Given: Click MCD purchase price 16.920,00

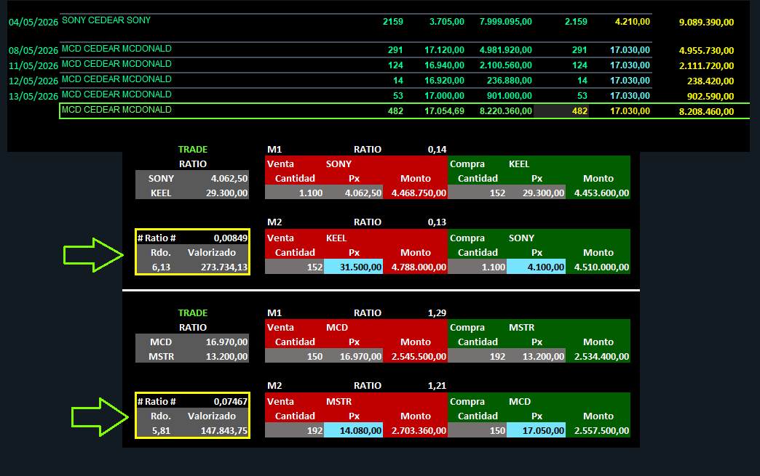Looking at the screenshot, I should point(444,81).
